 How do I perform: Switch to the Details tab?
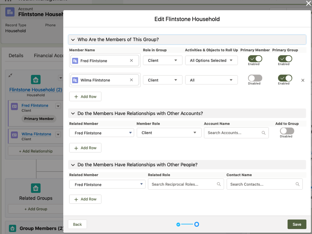[16, 56]
